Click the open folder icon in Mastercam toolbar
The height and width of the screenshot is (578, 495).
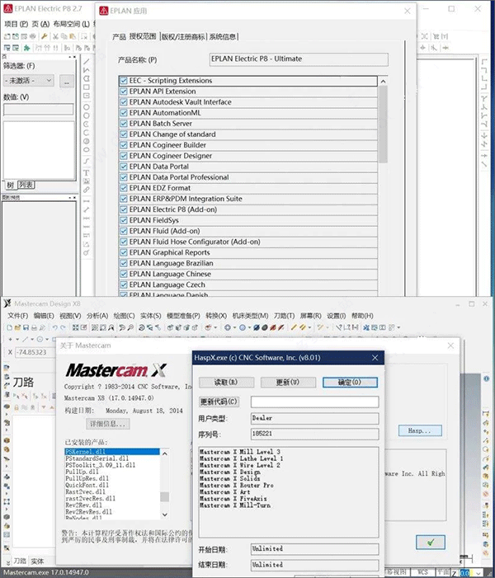pos(17,327)
